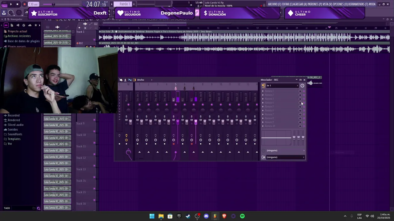The width and height of the screenshot is (394, 221).
Task: Mute the Master mixer track
Action: 128,105
